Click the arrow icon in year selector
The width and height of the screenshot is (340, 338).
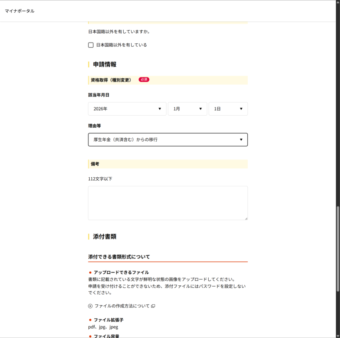click(x=159, y=109)
